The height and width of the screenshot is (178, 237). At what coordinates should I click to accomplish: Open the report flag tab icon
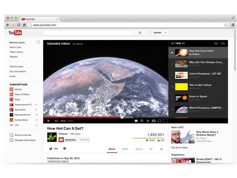(x=161, y=149)
